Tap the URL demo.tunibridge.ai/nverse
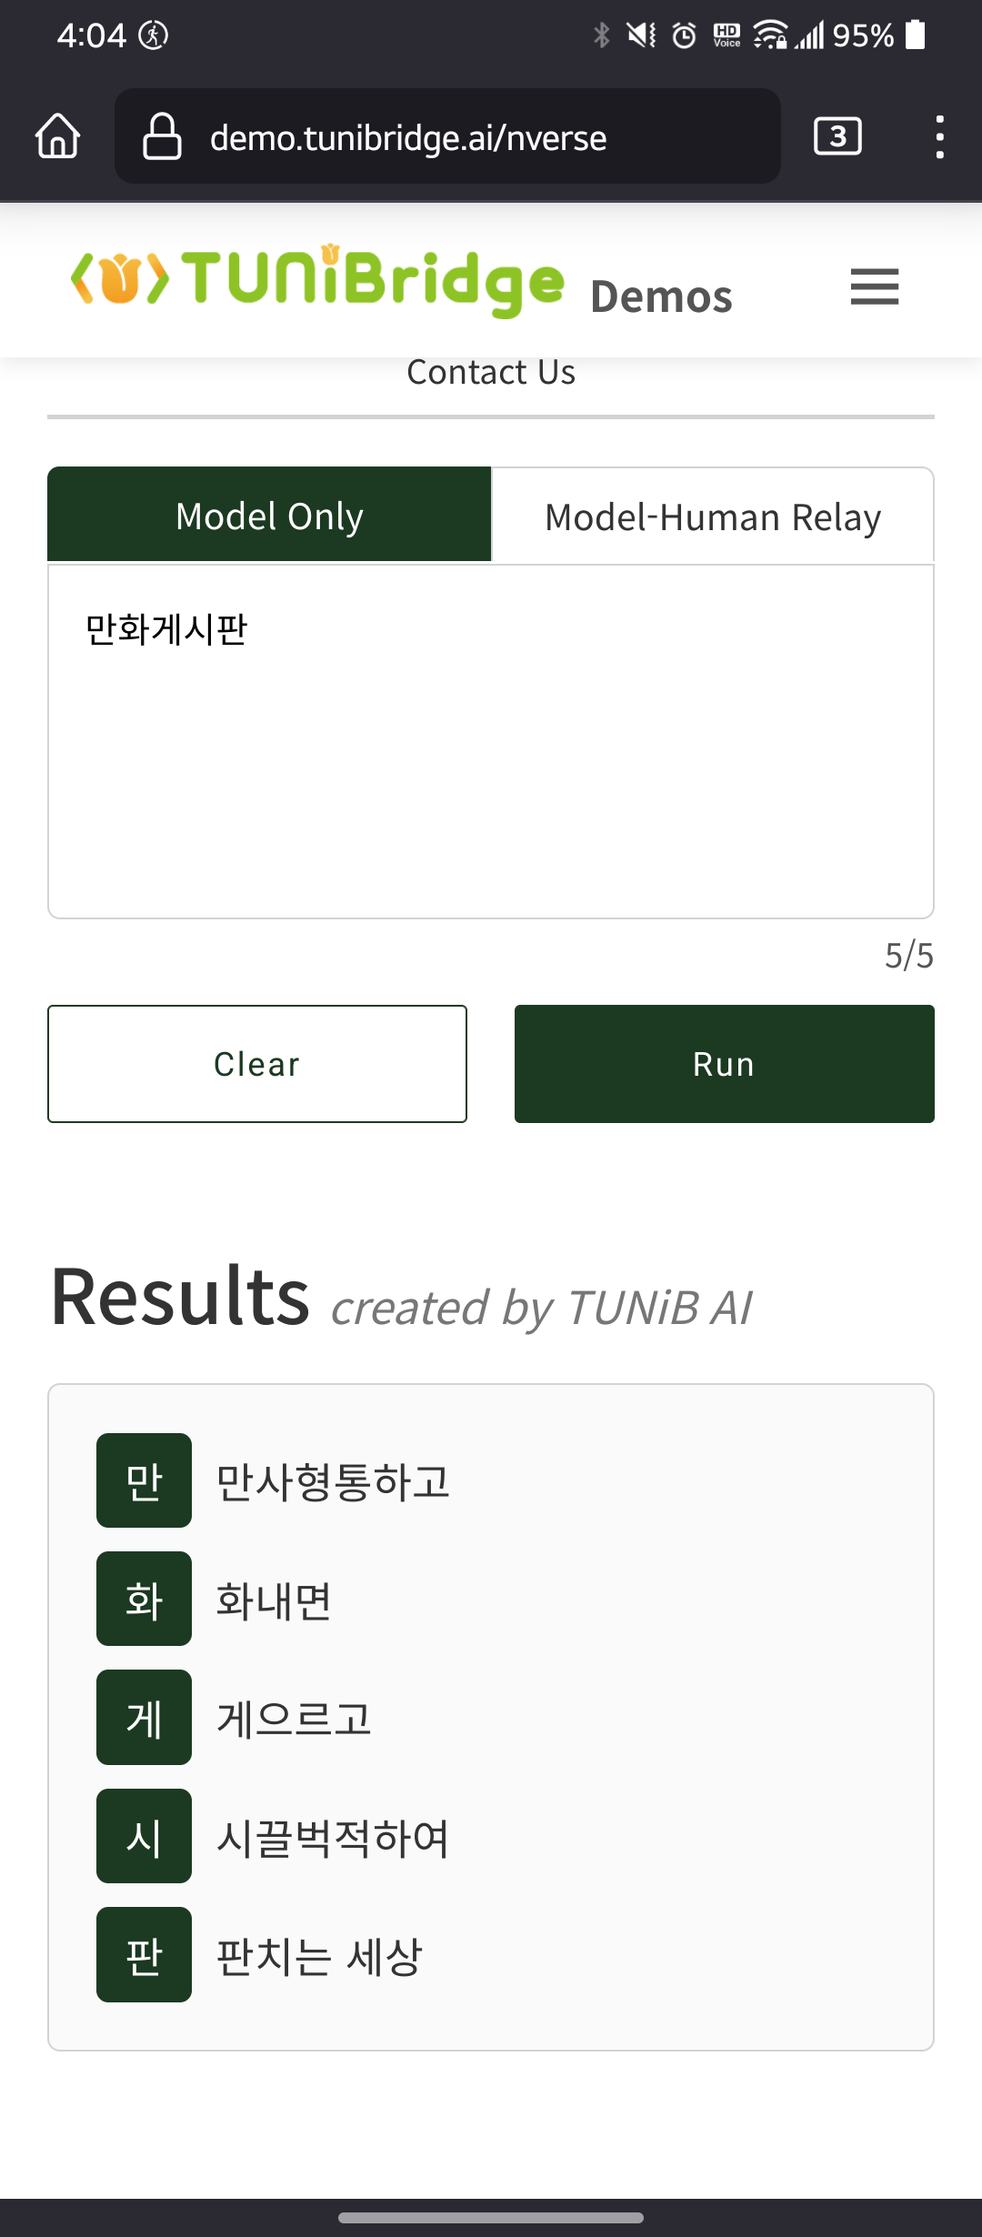This screenshot has height=2237, width=982. pos(408,138)
